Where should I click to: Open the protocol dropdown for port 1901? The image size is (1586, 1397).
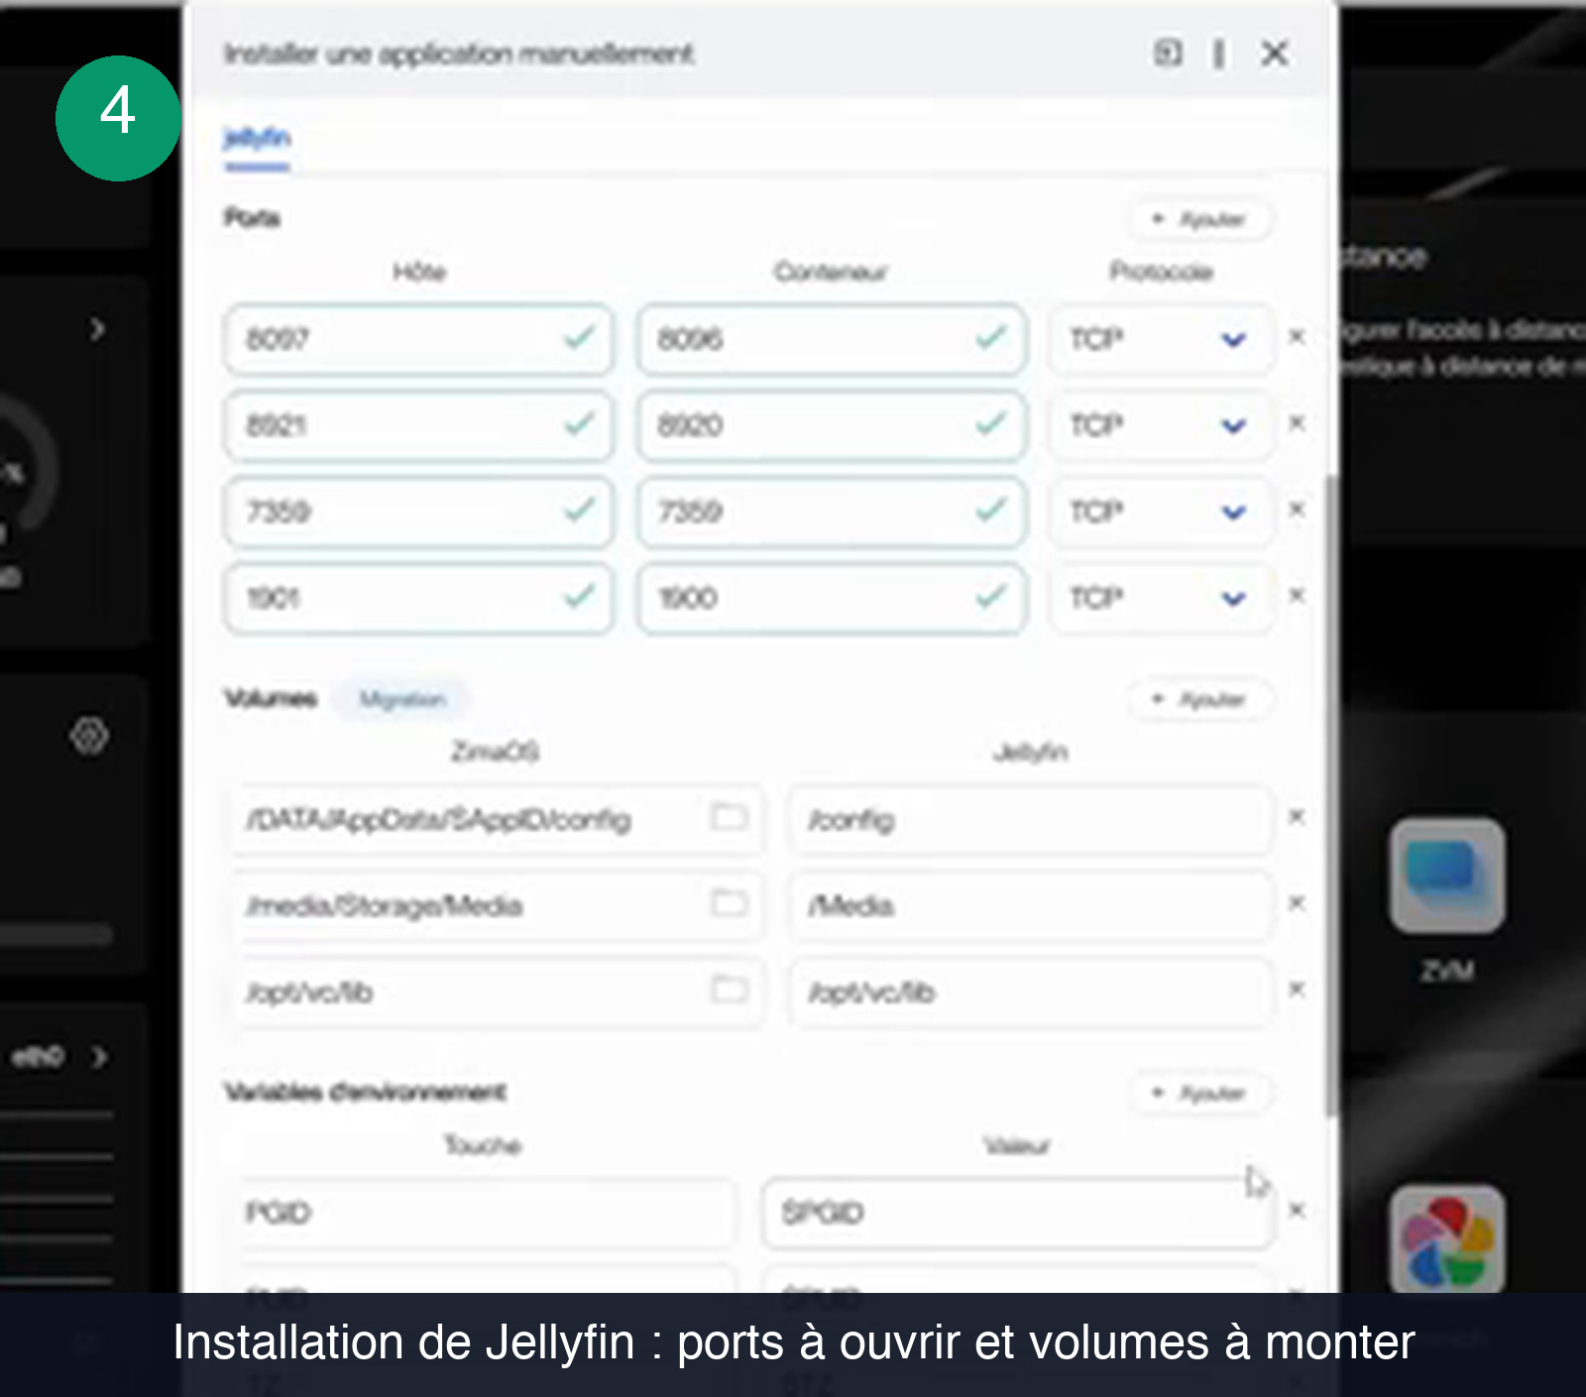pos(1160,599)
